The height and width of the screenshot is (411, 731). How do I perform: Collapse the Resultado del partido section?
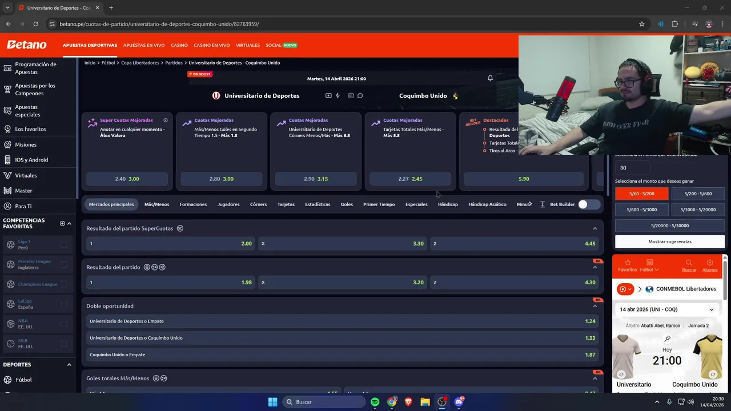point(595,267)
